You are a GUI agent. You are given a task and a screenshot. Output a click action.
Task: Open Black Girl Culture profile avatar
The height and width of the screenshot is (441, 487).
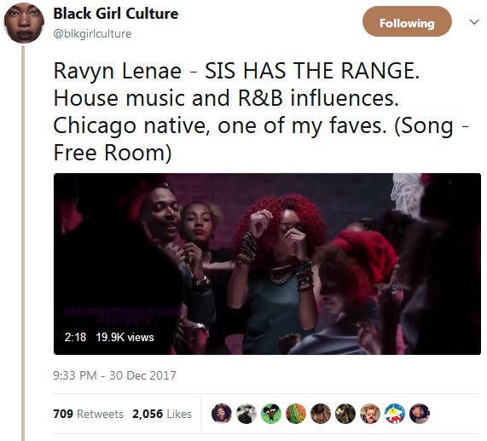pyautogui.click(x=24, y=23)
